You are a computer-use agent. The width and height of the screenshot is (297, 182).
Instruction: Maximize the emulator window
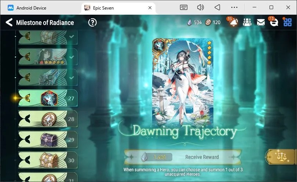[x=271, y=7]
